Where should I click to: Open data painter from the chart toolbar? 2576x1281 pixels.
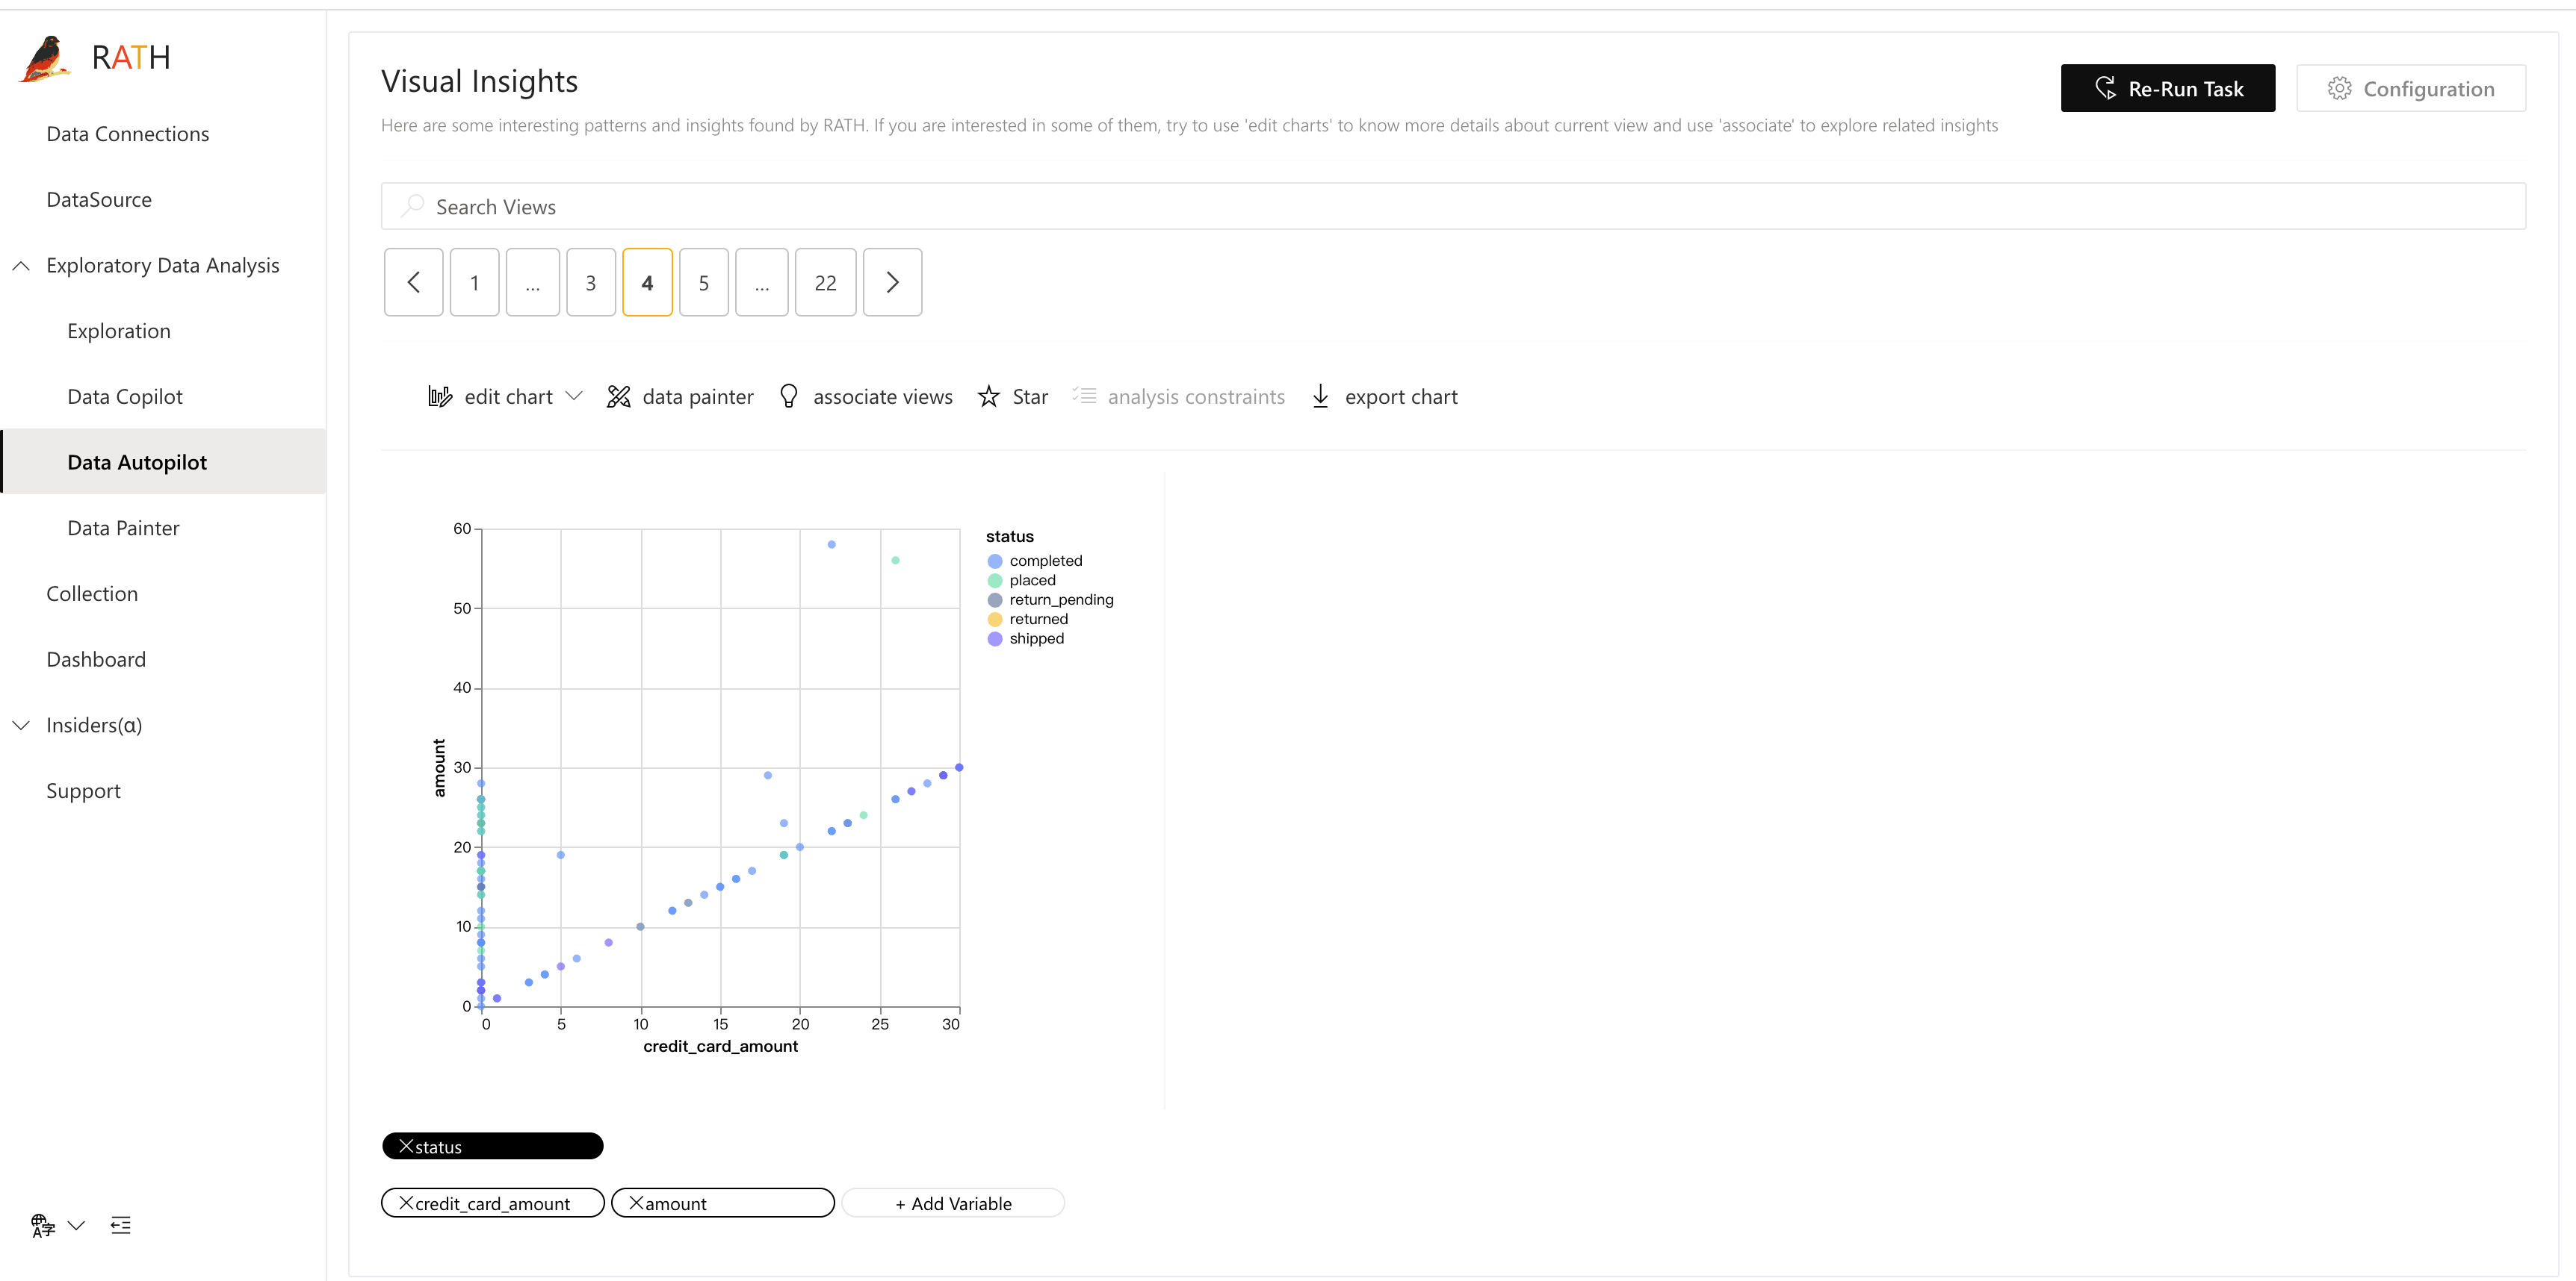click(x=620, y=396)
